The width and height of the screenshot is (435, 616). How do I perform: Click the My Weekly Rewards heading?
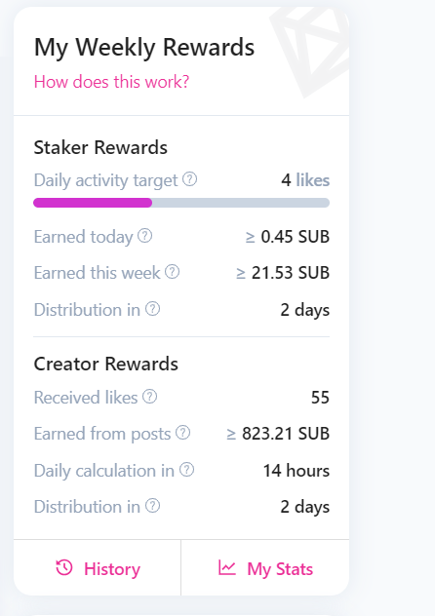144,48
